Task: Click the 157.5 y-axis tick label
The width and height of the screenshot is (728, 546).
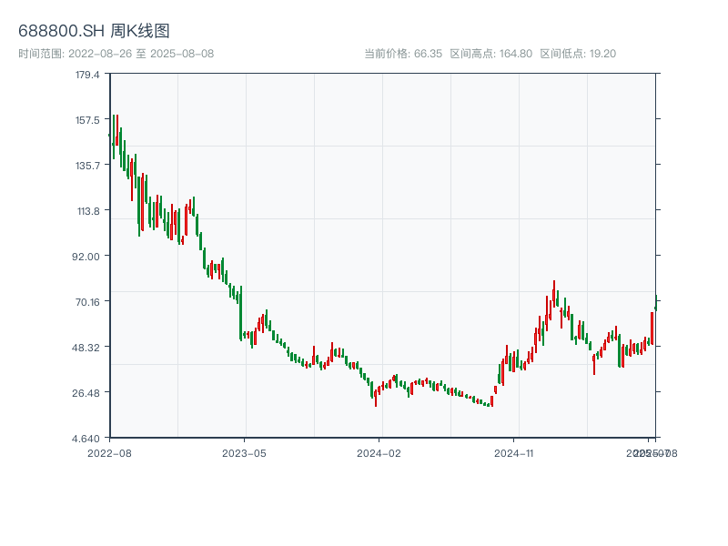Action: (x=87, y=120)
